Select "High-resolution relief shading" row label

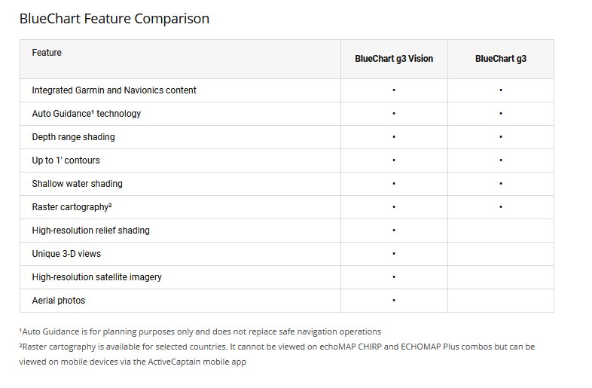pos(90,231)
